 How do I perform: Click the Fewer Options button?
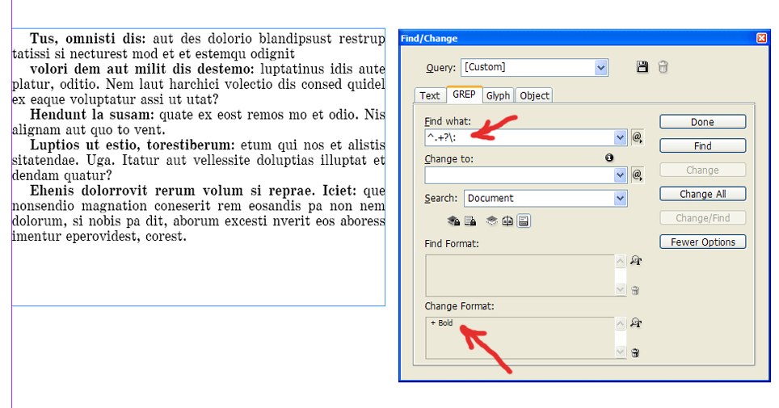pyautogui.click(x=702, y=242)
